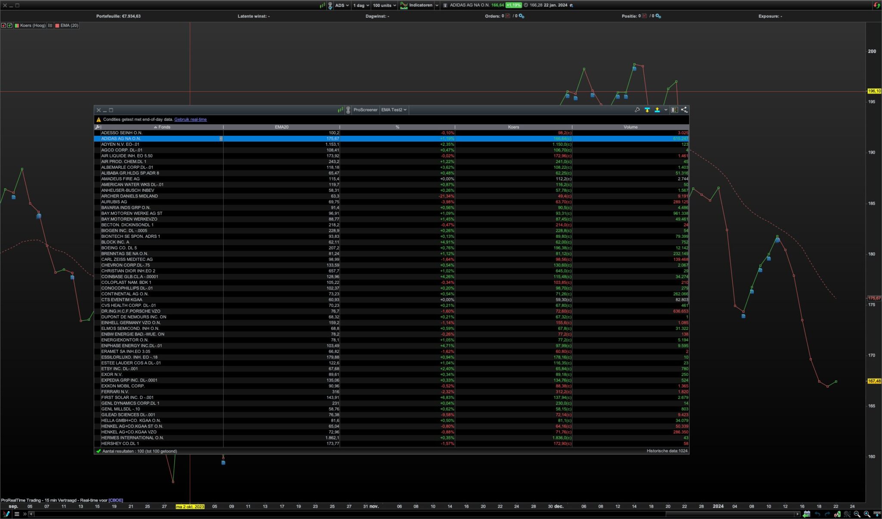This screenshot has width=882, height=519.
Task: Click the yellow down-arrow import icon
Action: click(647, 110)
